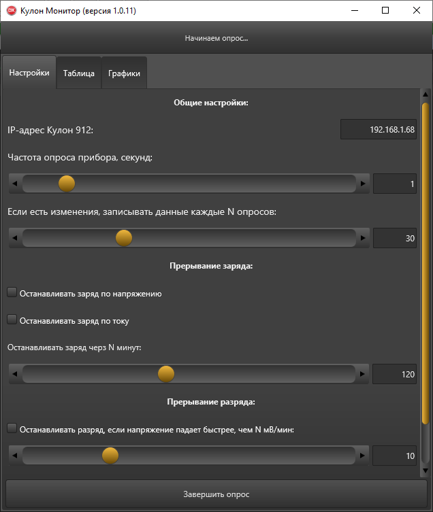Viewport: 433px width, 512px height.
Task: Open the Таблица tab
Action: (x=79, y=73)
